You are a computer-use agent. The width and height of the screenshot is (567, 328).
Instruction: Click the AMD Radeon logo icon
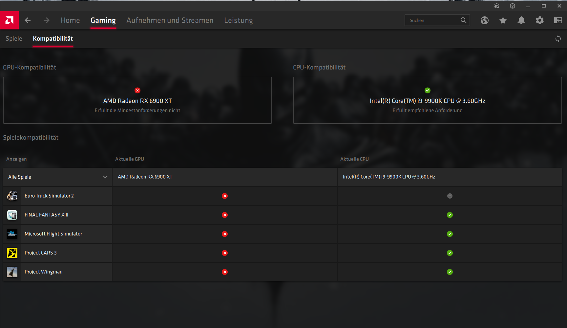point(10,20)
